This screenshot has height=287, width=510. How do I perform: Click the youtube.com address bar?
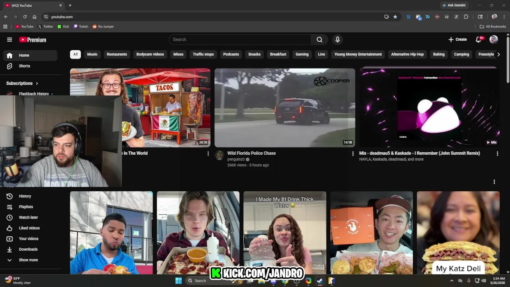[x=215, y=17]
